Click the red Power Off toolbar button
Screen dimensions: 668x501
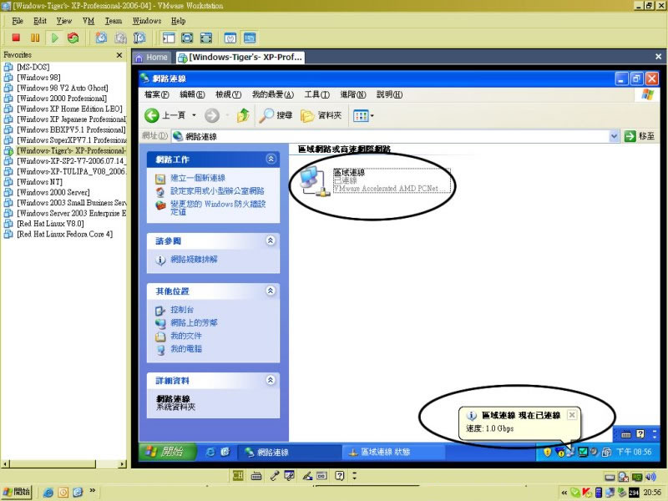tap(16, 38)
